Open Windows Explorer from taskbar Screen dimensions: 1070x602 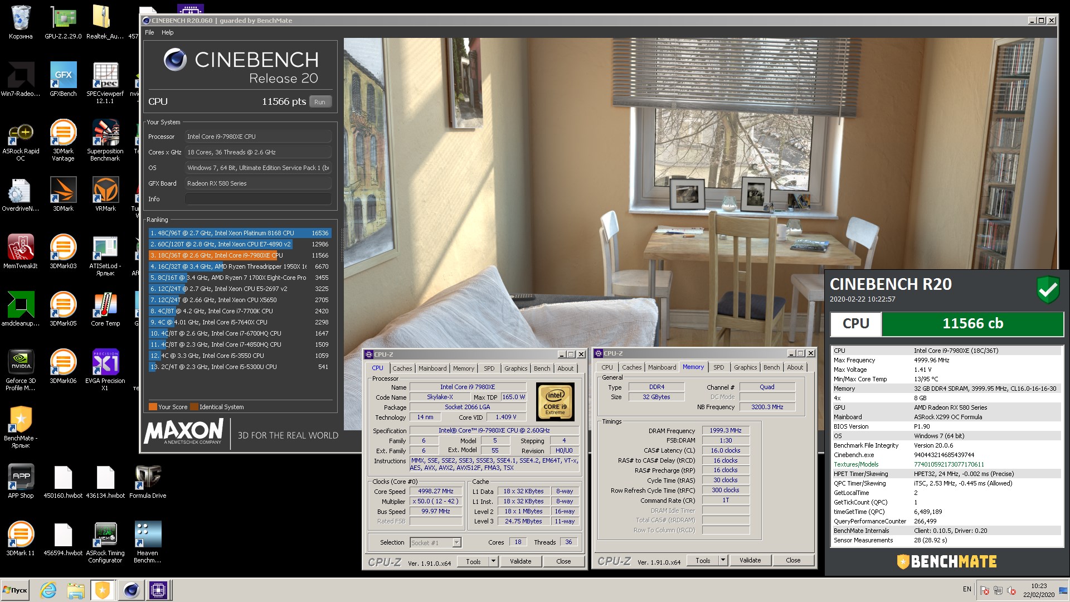75,590
